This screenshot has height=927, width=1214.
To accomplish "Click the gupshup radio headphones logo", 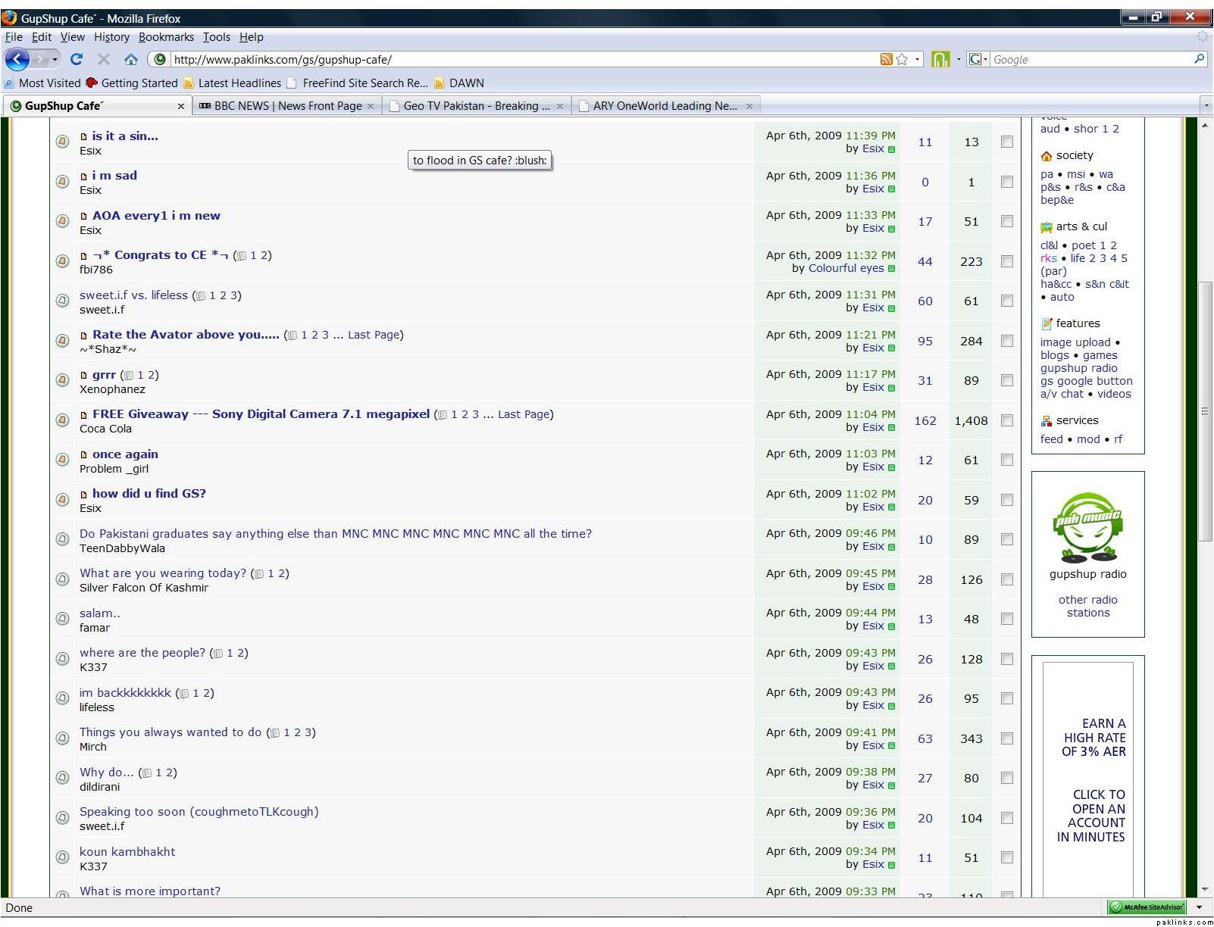I will tap(1087, 527).
